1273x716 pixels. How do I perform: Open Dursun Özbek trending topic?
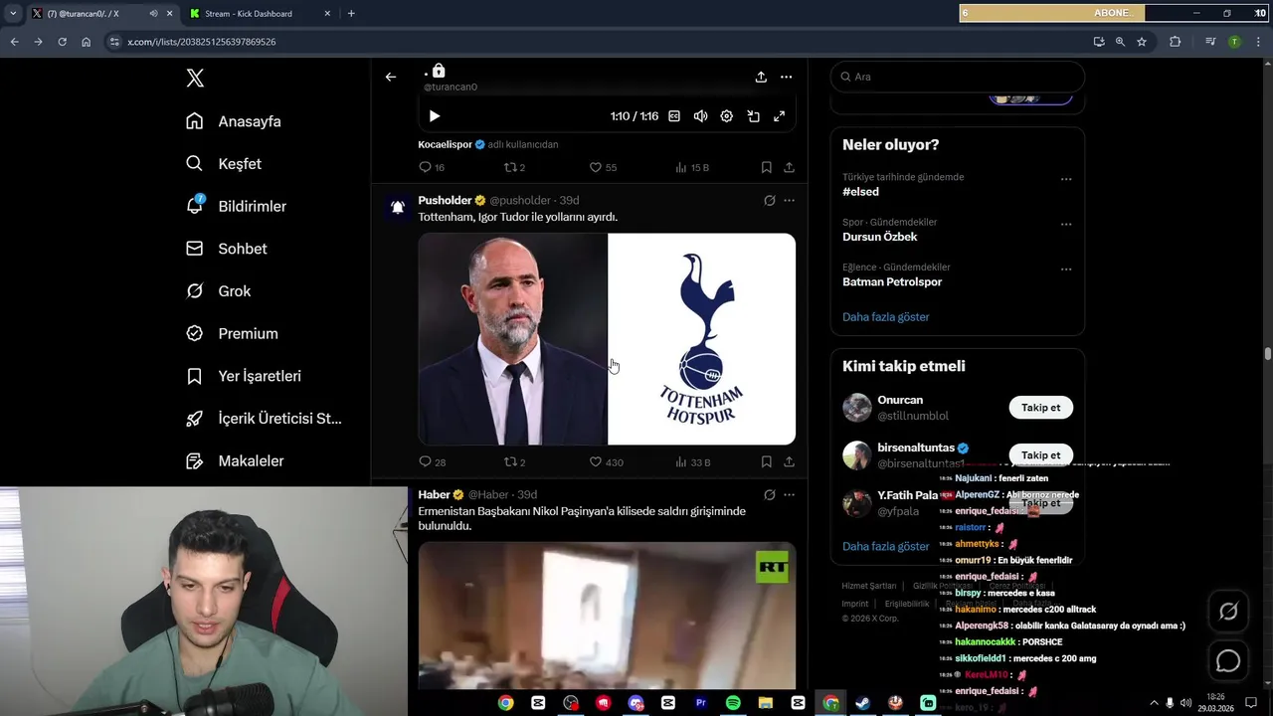coord(879,237)
